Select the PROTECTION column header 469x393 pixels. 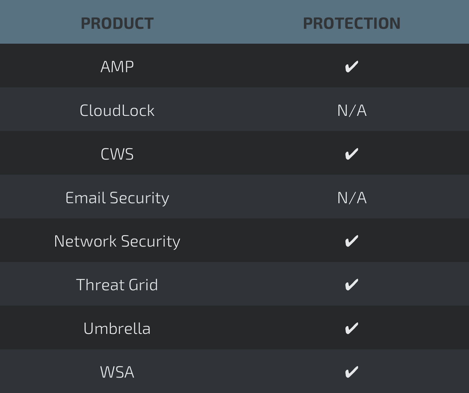[351, 23]
